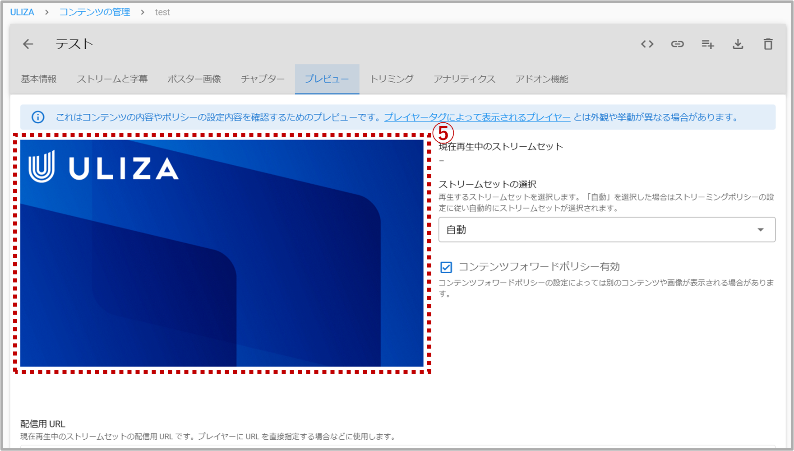Go back with the left arrow icon
This screenshot has width=794, height=451.
point(28,44)
